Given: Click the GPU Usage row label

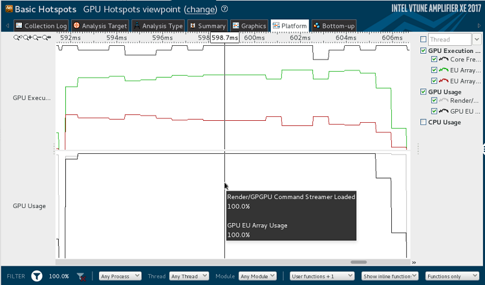Looking at the screenshot, I should point(29,206).
